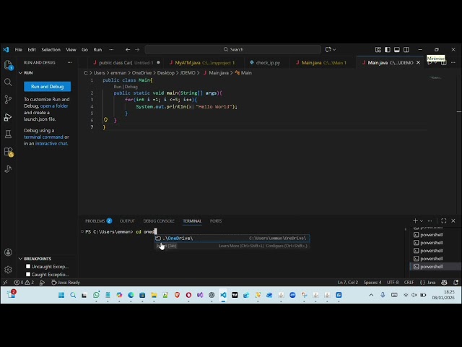Open the launch profile dropdown next to the plus
The image size is (462, 347).
422,221
